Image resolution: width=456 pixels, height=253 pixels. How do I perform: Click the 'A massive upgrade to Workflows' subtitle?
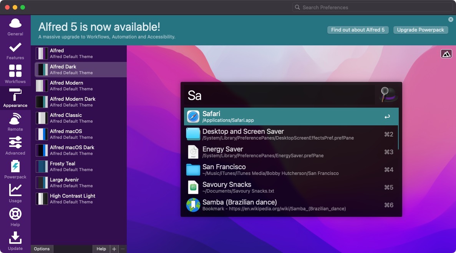click(x=107, y=37)
